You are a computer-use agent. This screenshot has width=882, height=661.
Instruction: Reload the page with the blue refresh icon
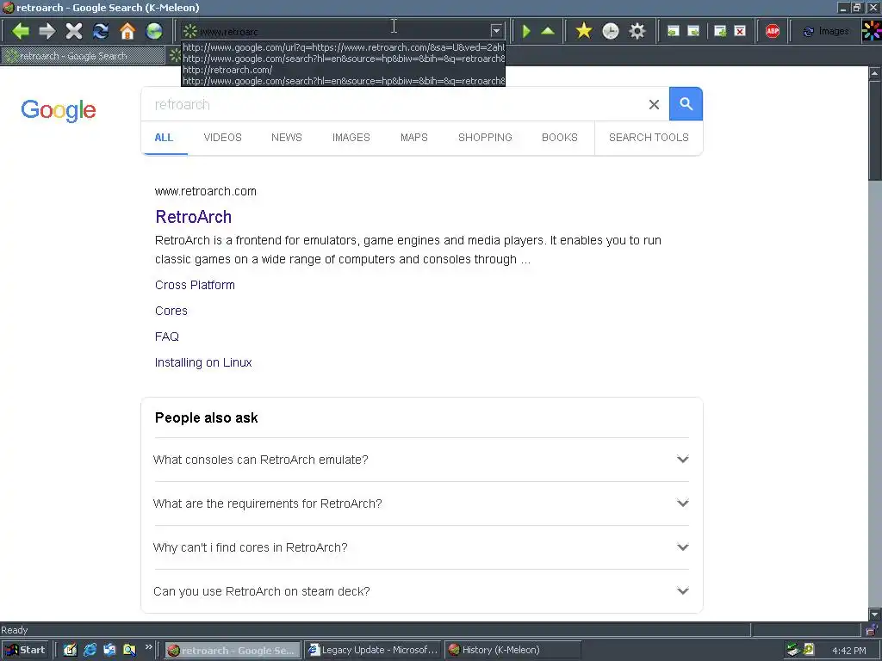click(x=101, y=31)
